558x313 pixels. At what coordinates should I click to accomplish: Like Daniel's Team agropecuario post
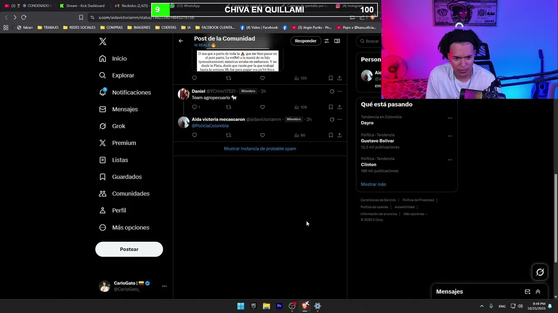point(262,107)
